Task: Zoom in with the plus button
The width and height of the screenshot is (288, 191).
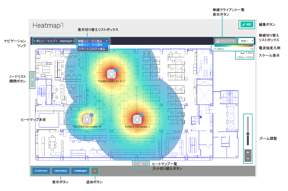Action: pyautogui.click(x=248, y=152)
